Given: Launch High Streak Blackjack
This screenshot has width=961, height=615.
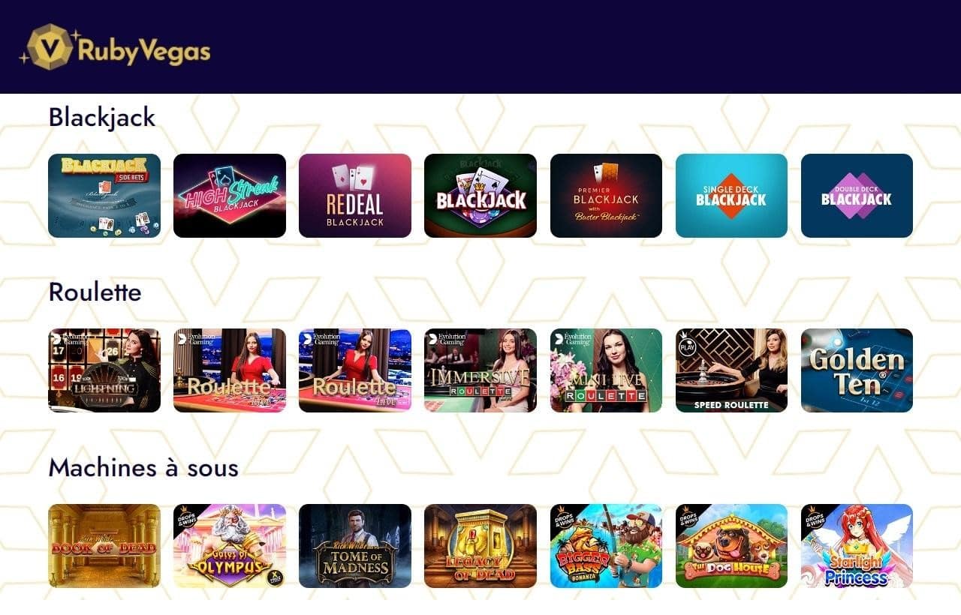Looking at the screenshot, I should [230, 196].
